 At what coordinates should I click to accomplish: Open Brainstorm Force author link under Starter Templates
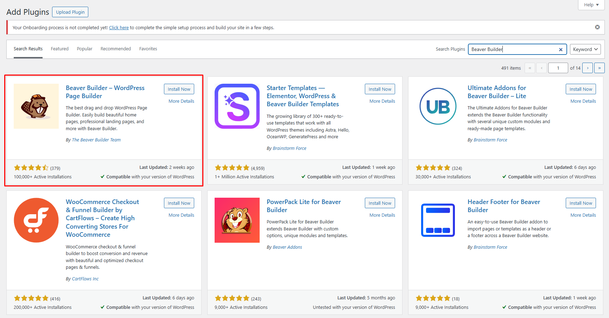[x=290, y=148]
